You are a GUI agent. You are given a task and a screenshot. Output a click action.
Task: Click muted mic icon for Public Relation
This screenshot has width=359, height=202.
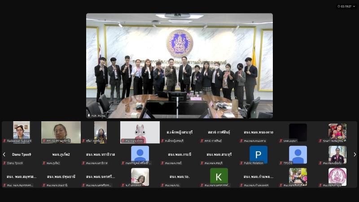[x=241, y=163]
